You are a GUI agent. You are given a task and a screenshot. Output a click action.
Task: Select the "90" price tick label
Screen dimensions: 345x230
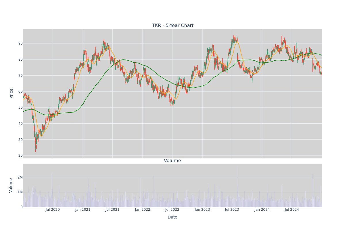coord(21,43)
